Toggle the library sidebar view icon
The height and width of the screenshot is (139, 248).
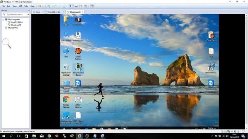[71, 6]
